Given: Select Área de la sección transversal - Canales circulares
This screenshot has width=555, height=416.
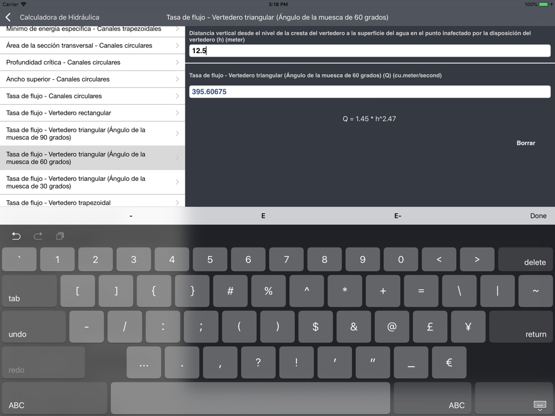Looking at the screenshot, I should [92, 45].
